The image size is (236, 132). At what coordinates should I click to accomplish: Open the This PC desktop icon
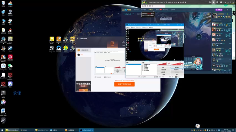point(3,22)
